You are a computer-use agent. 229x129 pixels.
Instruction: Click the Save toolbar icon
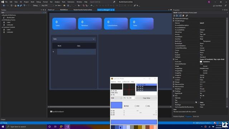[x=18, y=6]
